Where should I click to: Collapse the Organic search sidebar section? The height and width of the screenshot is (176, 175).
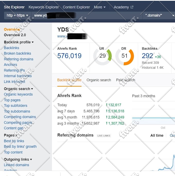click(x=18, y=89)
